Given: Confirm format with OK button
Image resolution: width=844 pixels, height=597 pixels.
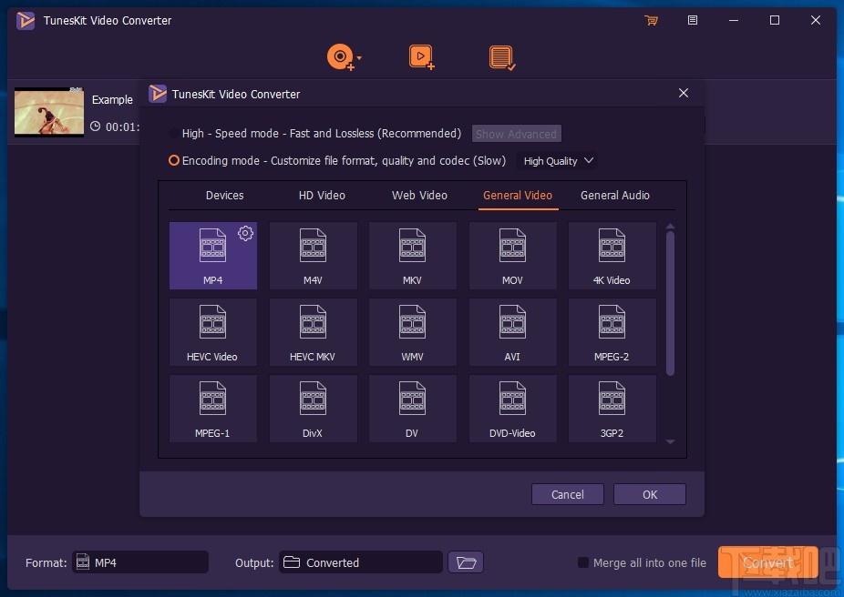Looking at the screenshot, I should [650, 494].
